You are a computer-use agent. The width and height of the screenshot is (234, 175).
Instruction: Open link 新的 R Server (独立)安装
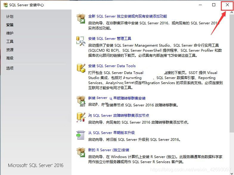click(x=109, y=150)
